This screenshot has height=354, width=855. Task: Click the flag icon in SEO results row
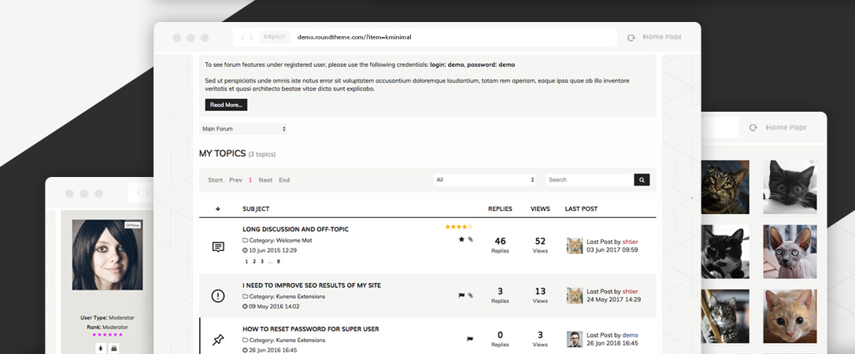(461, 295)
